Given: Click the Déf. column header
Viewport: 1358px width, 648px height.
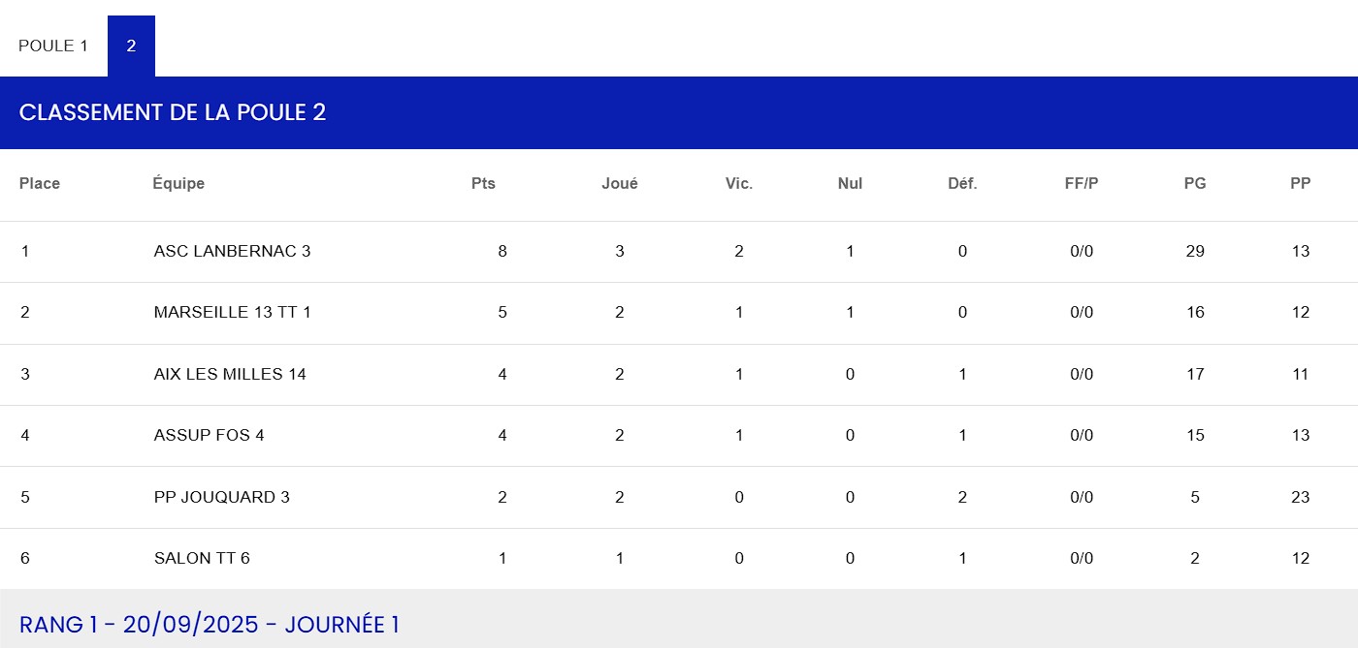Looking at the screenshot, I should pos(962,183).
